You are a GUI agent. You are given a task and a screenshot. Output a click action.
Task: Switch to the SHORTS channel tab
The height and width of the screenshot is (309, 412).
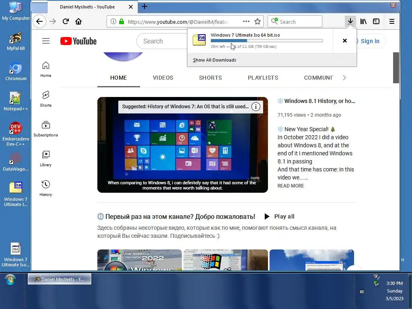click(x=210, y=78)
